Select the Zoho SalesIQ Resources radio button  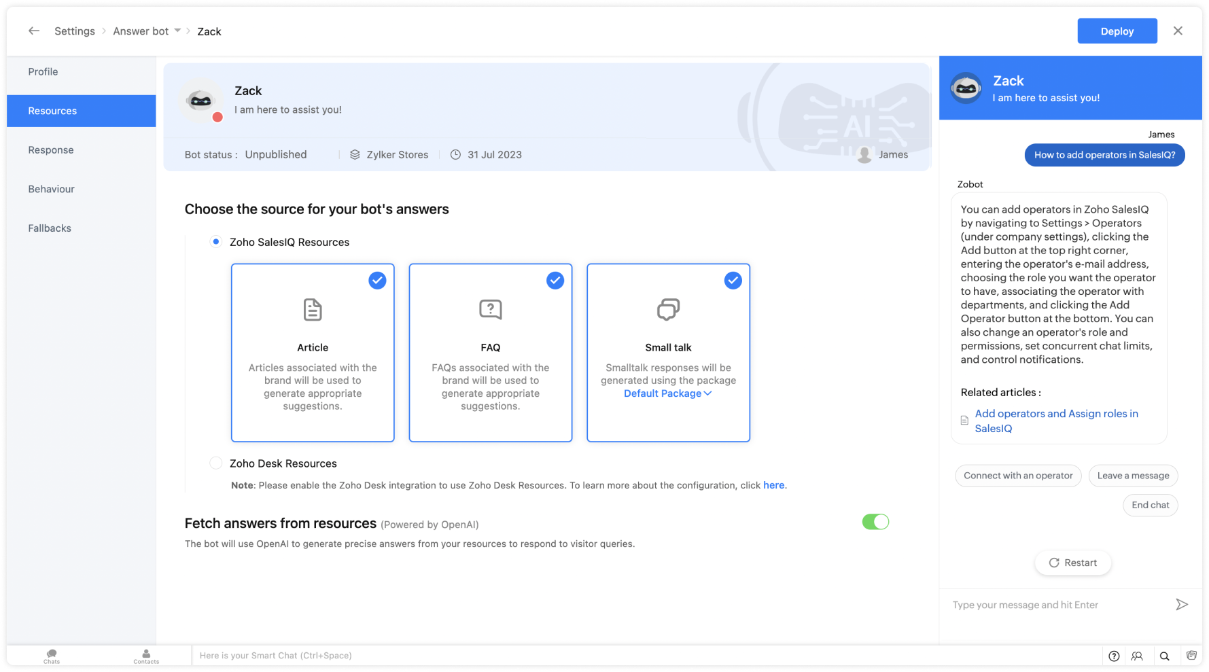216,241
